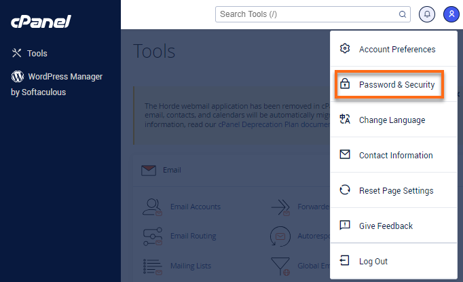The width and height of the screenshot is (463, 282).
Task: Open Email Routing tool
Action: pyautogui.click(x=193, y=236)
